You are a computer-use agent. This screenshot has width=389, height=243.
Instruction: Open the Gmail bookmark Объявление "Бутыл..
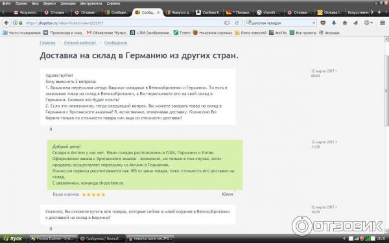108,33
